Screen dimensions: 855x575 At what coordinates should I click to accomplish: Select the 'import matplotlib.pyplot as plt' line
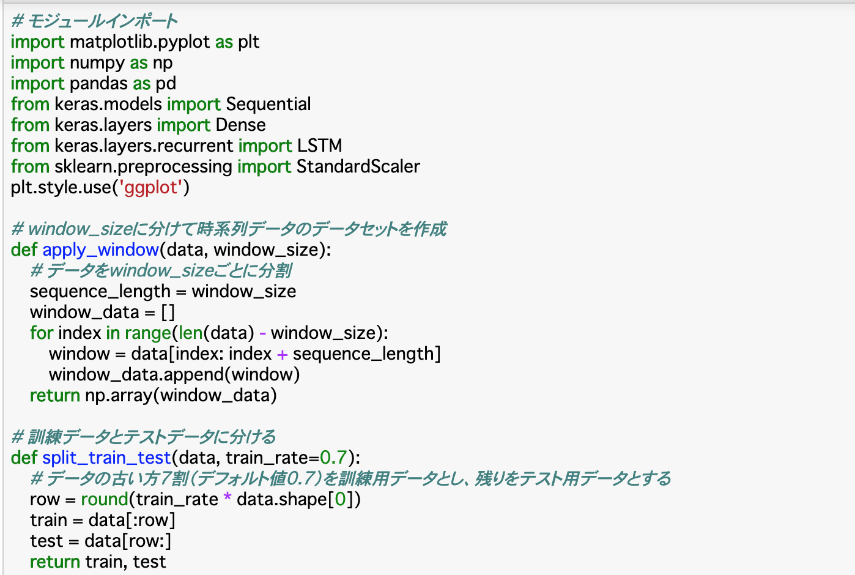tap(135, 42)
